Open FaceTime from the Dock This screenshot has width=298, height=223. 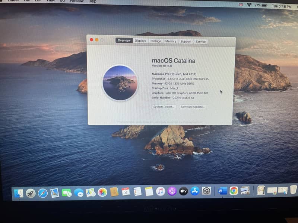(67, 193)
